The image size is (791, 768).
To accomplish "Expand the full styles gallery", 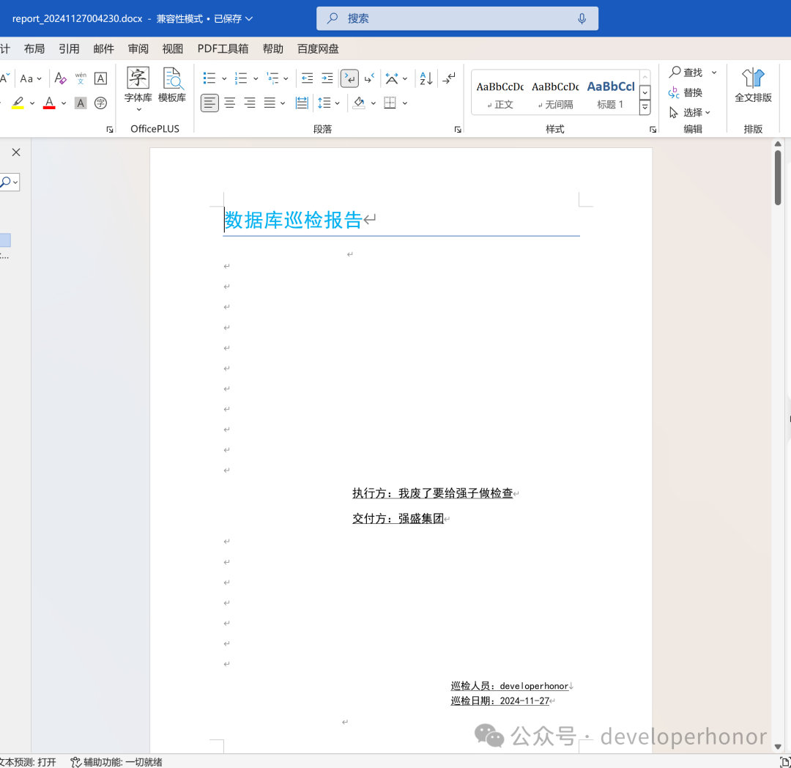I will click(645, 107).
